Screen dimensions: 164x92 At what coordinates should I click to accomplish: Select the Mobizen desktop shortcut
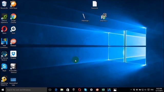pos(13,42)
